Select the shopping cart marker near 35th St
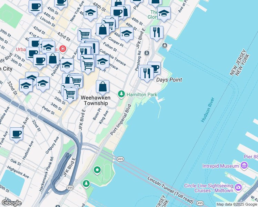 coord(70,95)
